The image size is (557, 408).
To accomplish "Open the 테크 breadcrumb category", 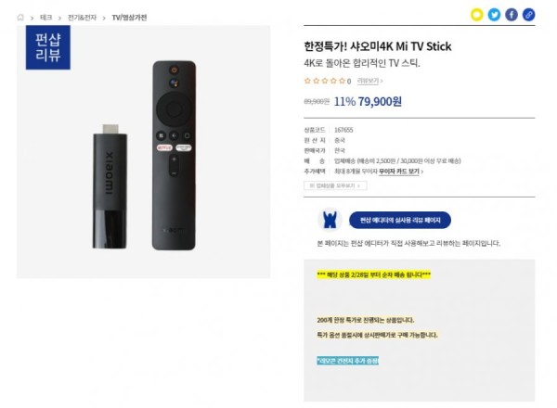I will tap(46, 18).
